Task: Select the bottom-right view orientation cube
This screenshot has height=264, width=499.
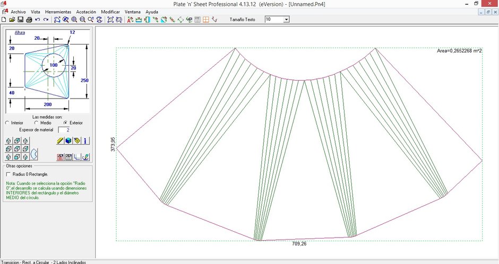Action: point(25,156)
